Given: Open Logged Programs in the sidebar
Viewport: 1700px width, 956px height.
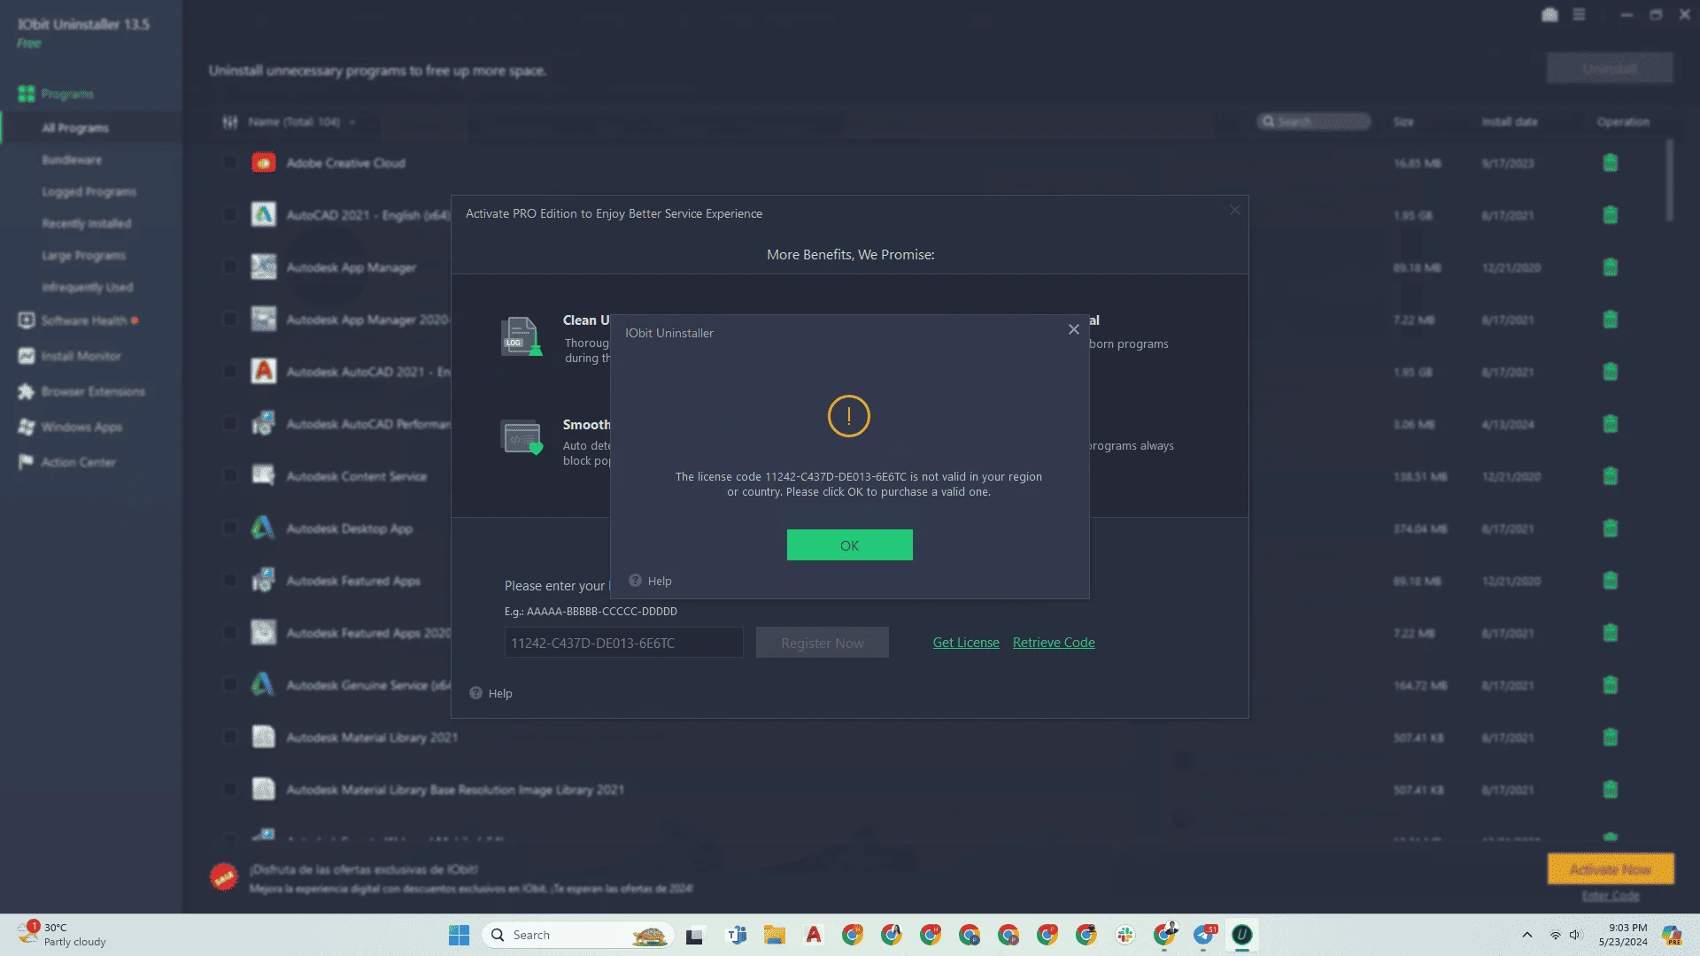Looking at the screenshot, I should [x=89, y=192].
